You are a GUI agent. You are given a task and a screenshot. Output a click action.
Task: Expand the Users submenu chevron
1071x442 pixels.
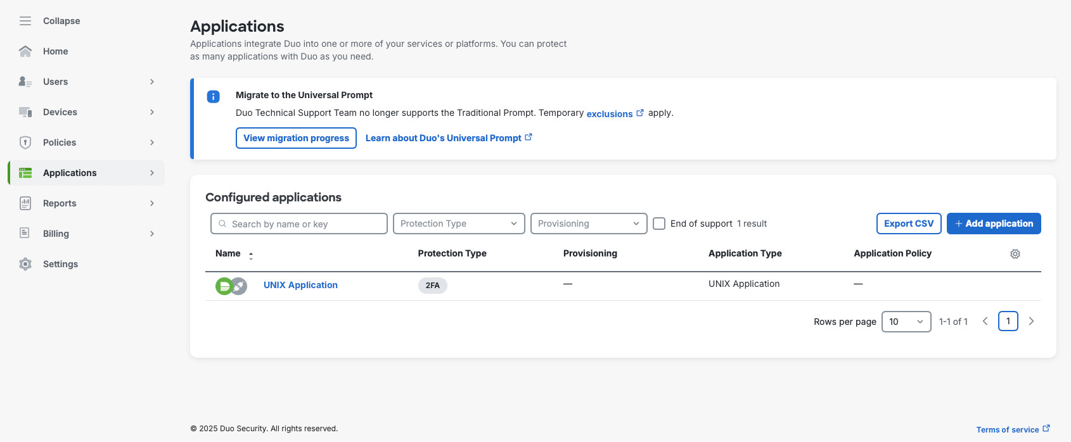152,82
